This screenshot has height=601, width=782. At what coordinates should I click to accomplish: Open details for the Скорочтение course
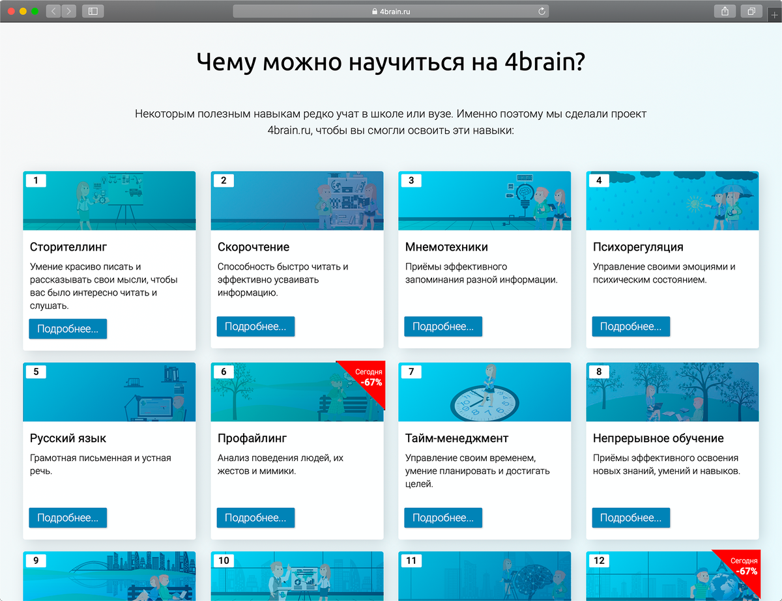(255, 326)
